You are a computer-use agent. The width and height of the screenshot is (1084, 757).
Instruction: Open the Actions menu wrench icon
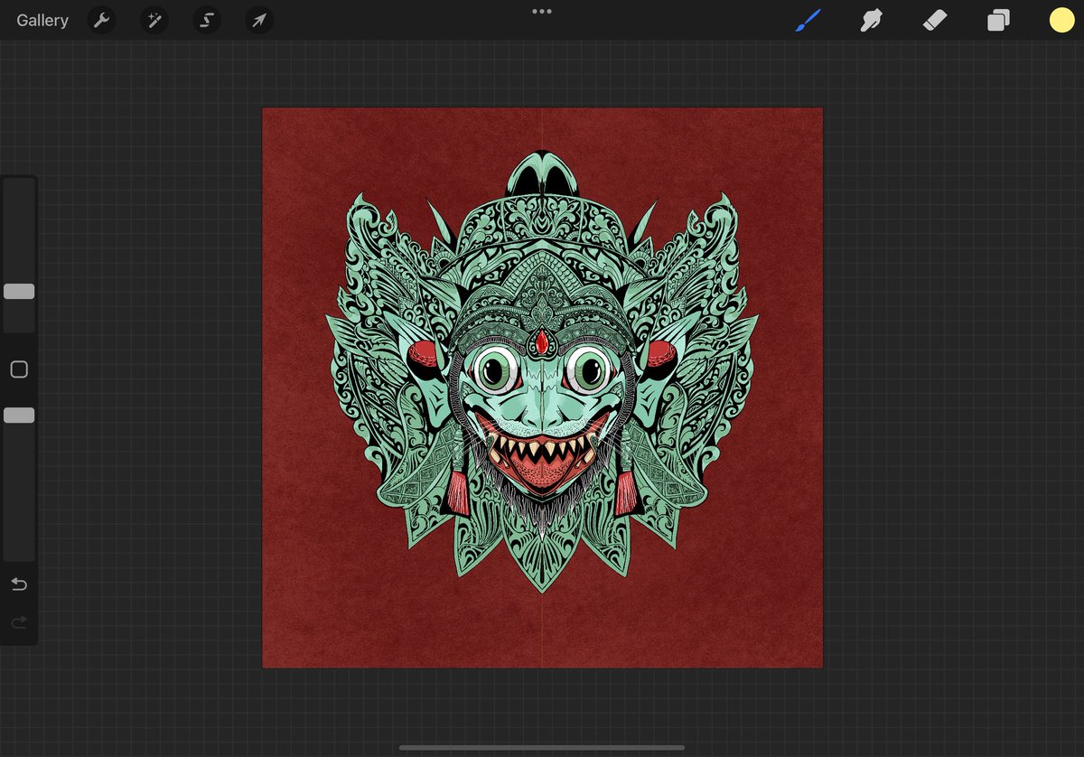point(100,20)
